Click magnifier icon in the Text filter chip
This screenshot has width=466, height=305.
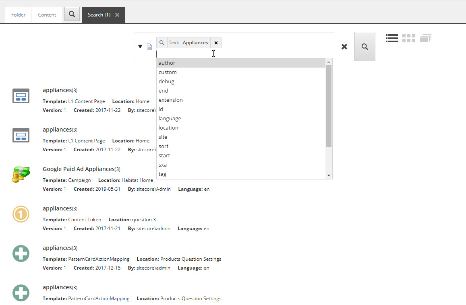click(162, 43)
